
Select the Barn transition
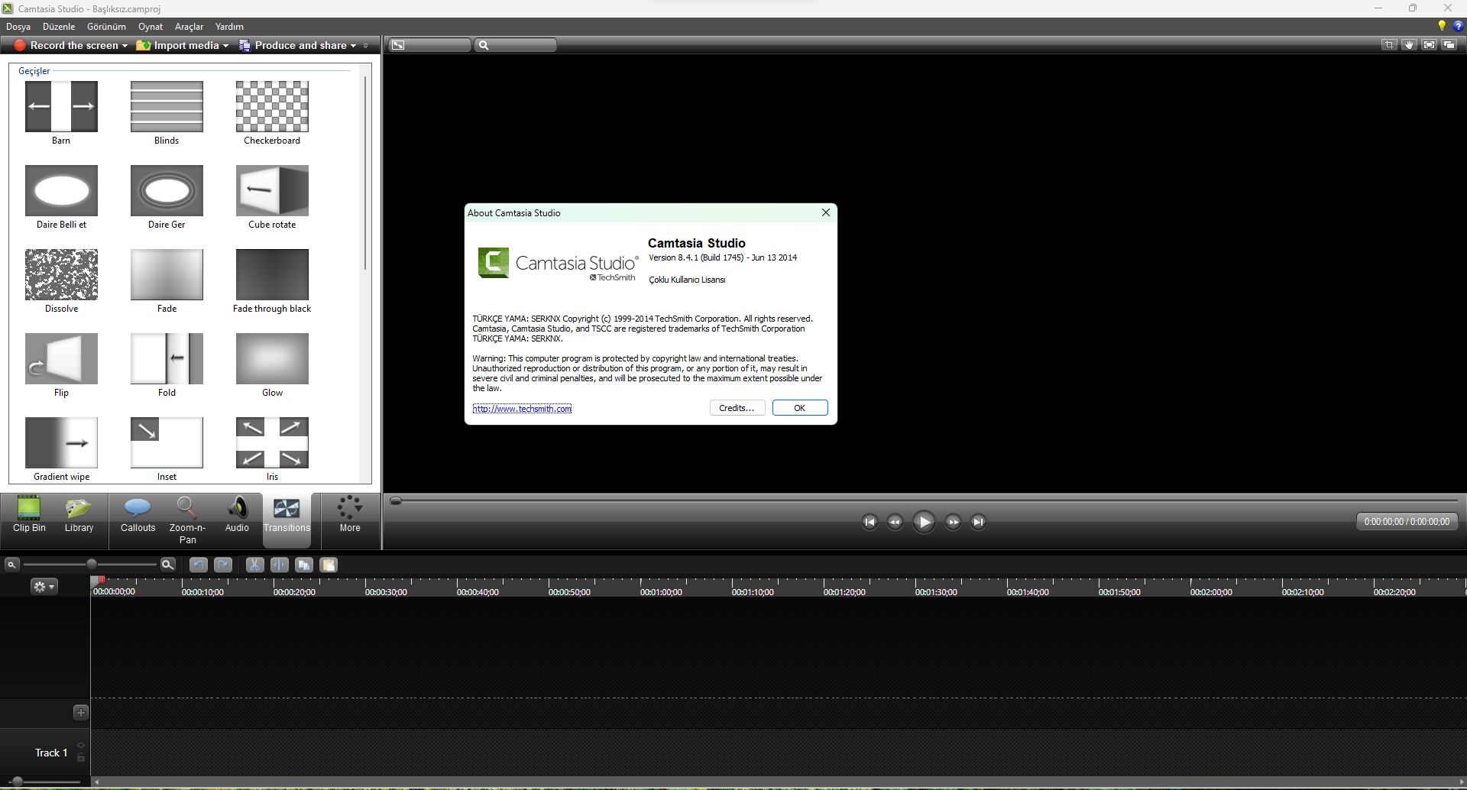pyautogui.click(x=61, y=113)
